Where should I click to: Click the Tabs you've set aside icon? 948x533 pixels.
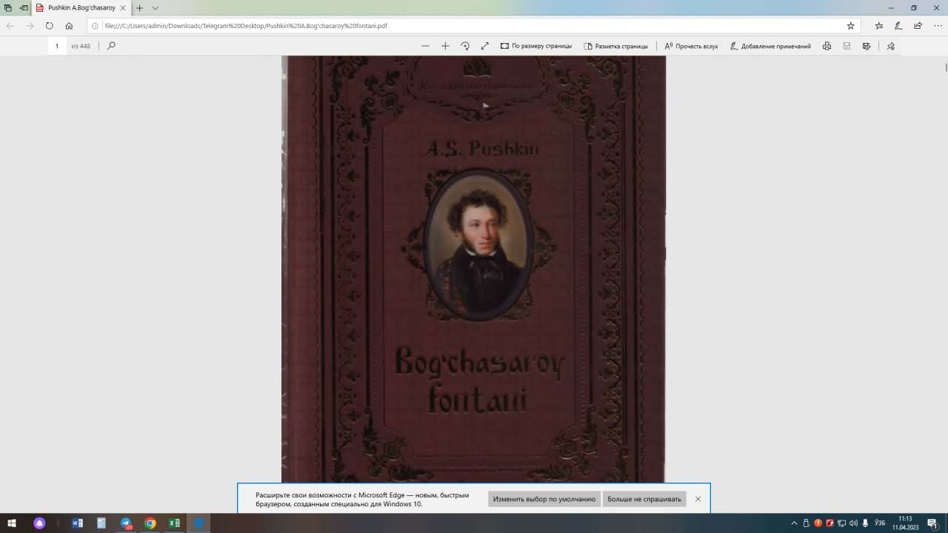click(8, 7)
